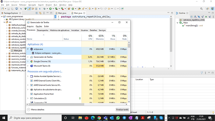Viewport: 215px width, 121px height.
Task: Sort processes by the CPU column header
Action: pos(87,37)
